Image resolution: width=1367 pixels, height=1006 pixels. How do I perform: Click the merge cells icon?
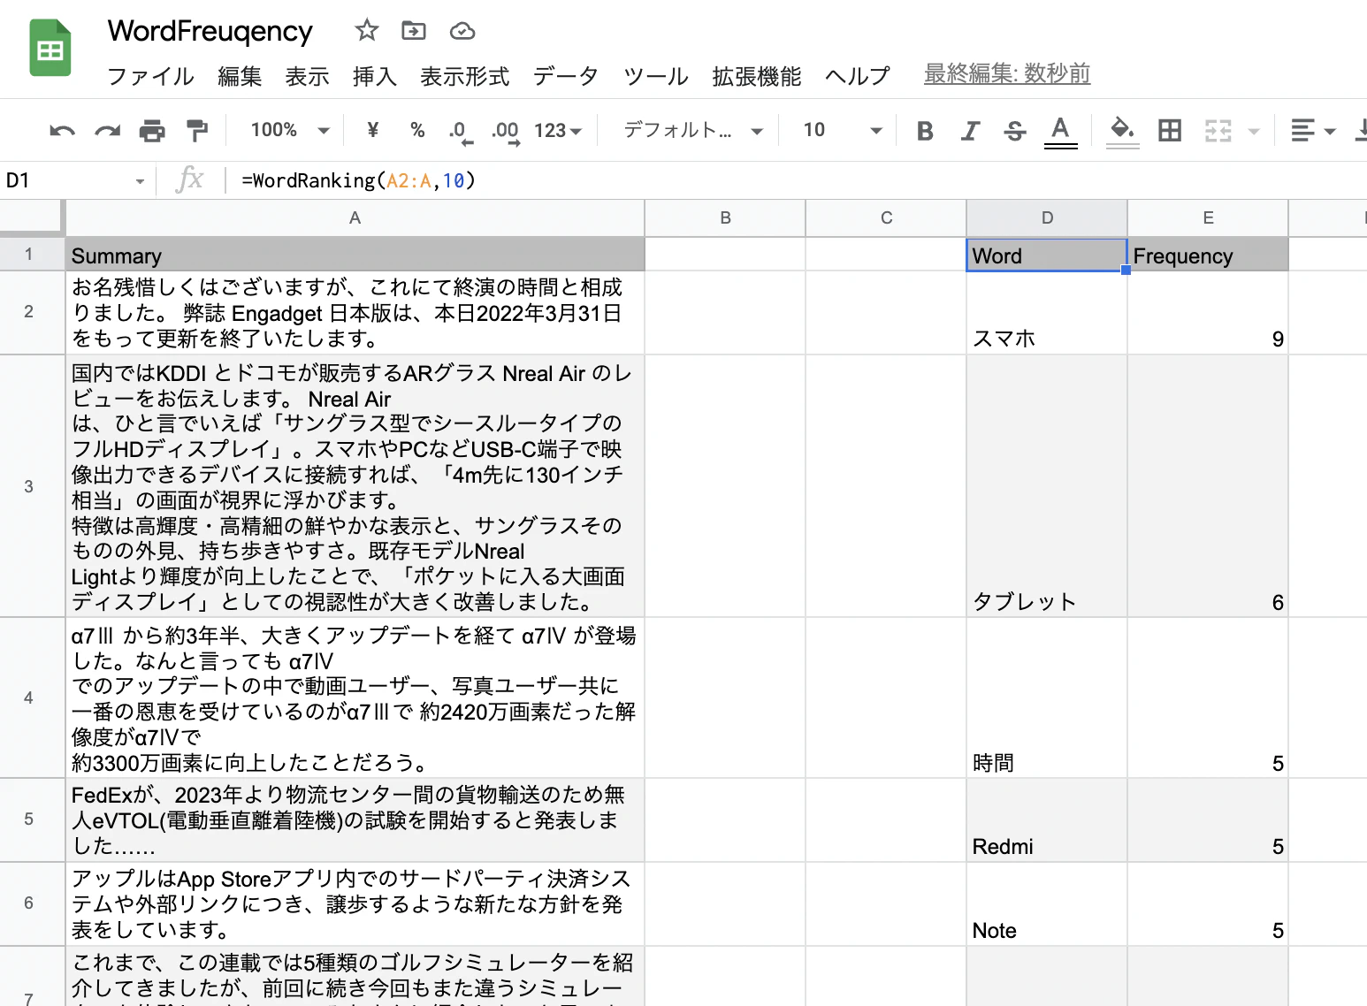pyautogui.click(x=1218, y=131)
